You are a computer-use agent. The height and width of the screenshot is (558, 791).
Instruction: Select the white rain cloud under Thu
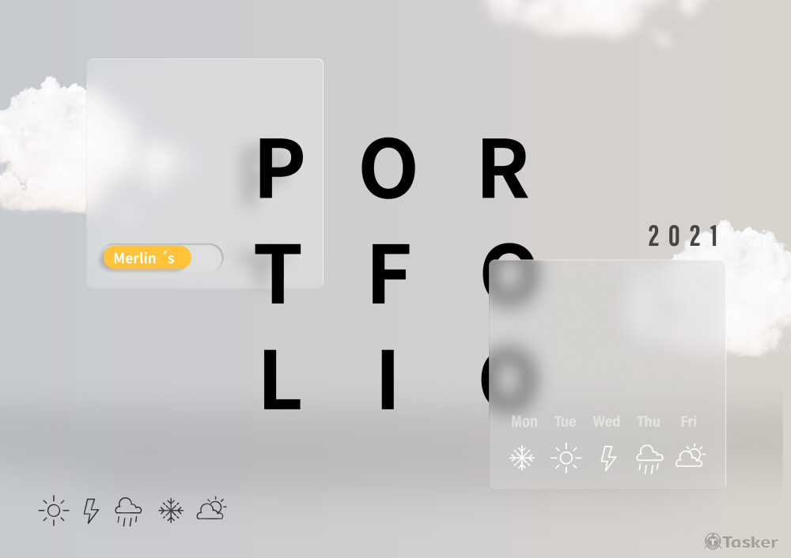point(649,459)
